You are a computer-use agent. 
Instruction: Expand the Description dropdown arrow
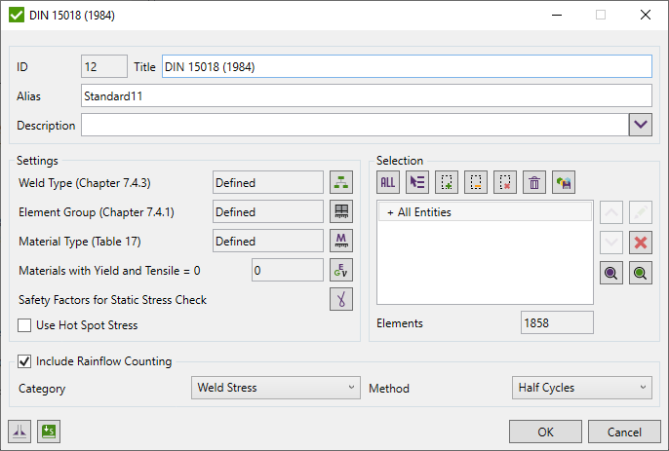pos(640,125)
